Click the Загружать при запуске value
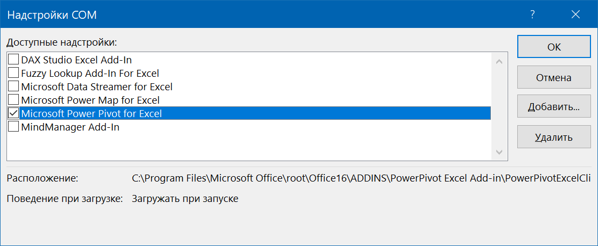This screenshot has height=246, width=598. tap(185, 199)
